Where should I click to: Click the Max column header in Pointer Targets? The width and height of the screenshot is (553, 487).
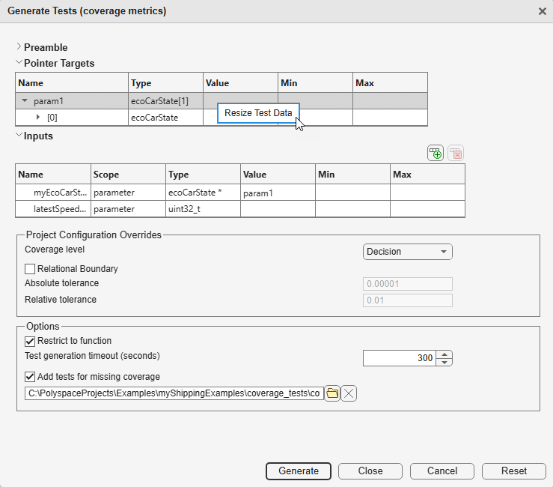pos(390,83)
